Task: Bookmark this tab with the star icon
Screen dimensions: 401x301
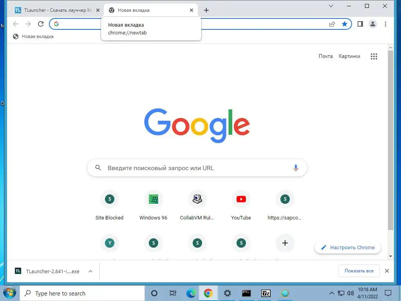Action: [x=345, y=24]
